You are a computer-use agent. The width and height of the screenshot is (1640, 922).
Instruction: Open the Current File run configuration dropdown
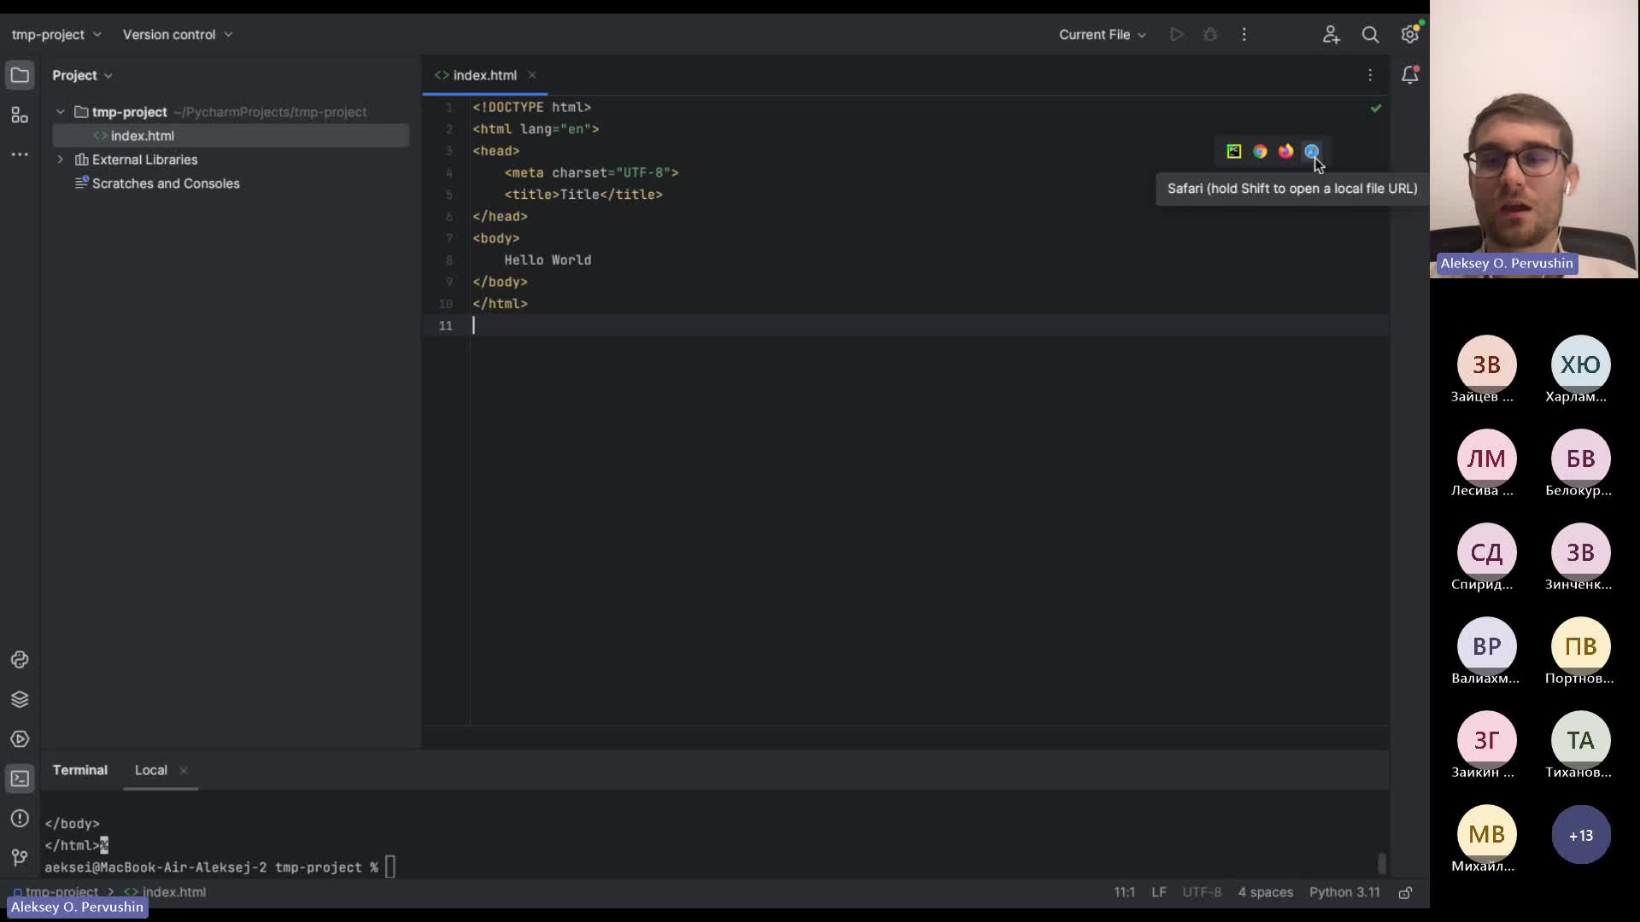1102,35
